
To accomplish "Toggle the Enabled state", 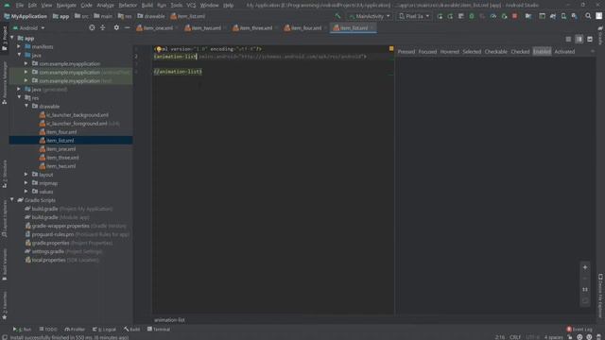I will click(x=542, y=52).
